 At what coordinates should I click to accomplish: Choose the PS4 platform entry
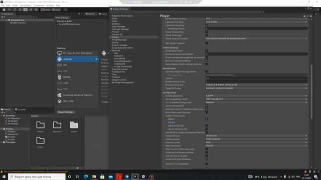coord(77,89)
